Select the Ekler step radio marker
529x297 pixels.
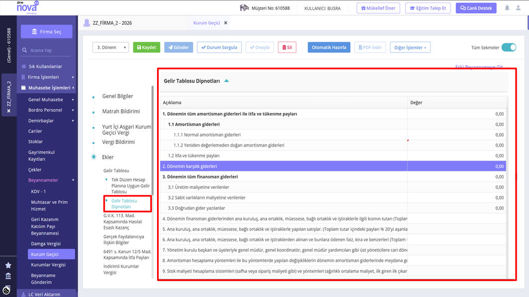pyautogui.click(x=94, y=157)
